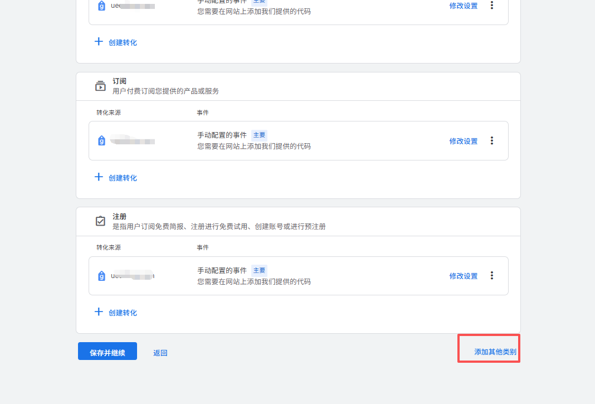Click 修改设置 in the 注册 section
This screenshot has width=595, height=404.
point(463,276)
